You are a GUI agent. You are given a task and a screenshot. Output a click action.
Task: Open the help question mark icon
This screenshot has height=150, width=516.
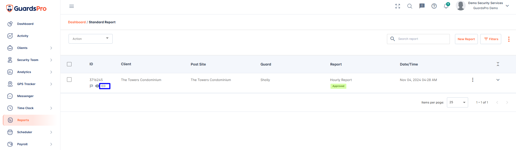(434, 6)
